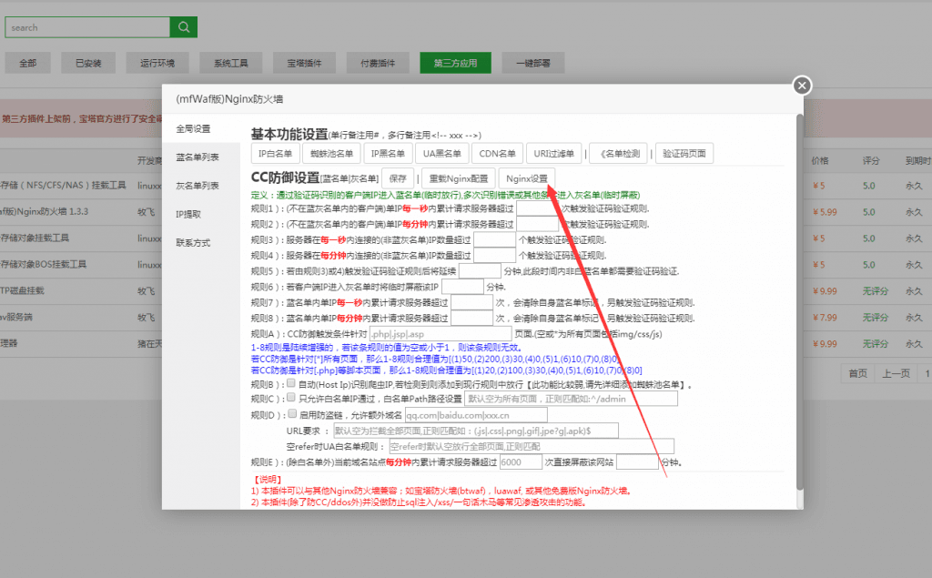Click the UA黑名单 button

(443, 154)
